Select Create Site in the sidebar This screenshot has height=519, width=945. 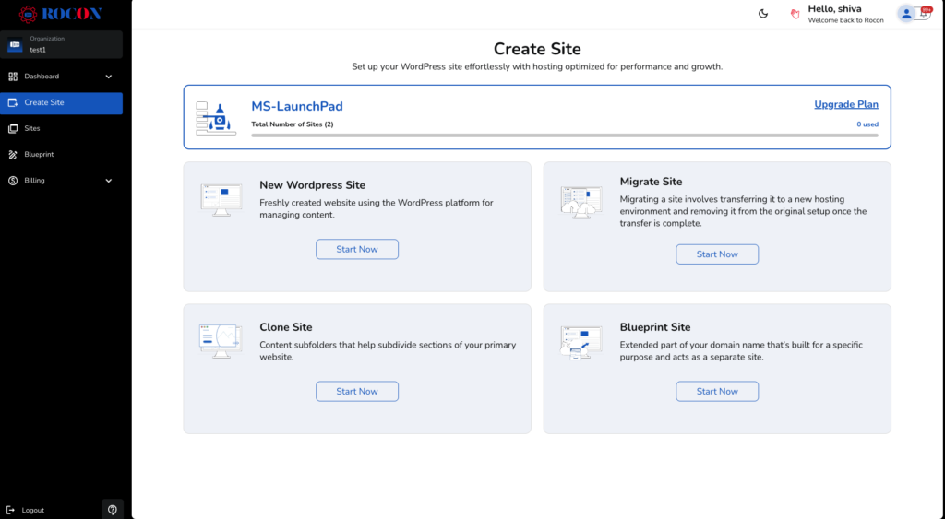[x=44, y=102]
